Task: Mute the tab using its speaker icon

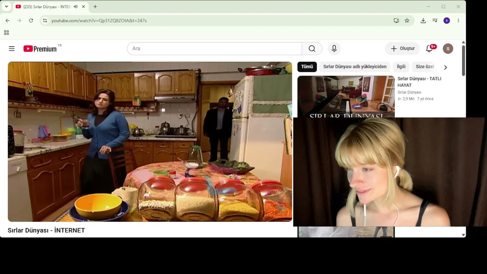Action: [x=76, y=6]
